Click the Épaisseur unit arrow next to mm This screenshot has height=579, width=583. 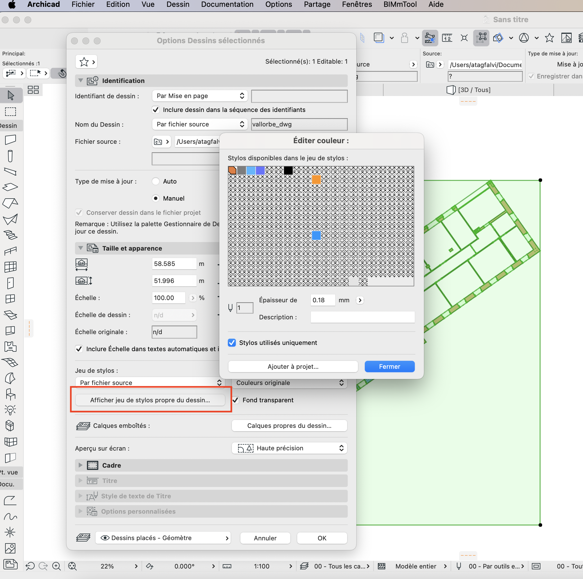click(x=360, y=300)
